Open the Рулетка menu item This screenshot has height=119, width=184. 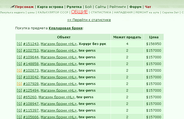(x=74, y=7)
